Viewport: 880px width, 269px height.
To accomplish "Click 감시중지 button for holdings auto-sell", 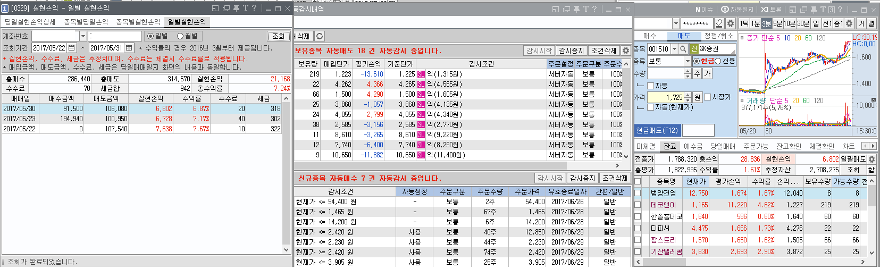I will (572, 51).
